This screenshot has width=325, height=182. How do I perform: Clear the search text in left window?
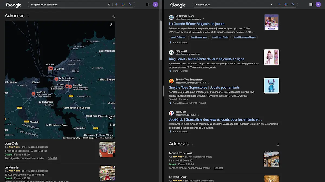(109, 5)
